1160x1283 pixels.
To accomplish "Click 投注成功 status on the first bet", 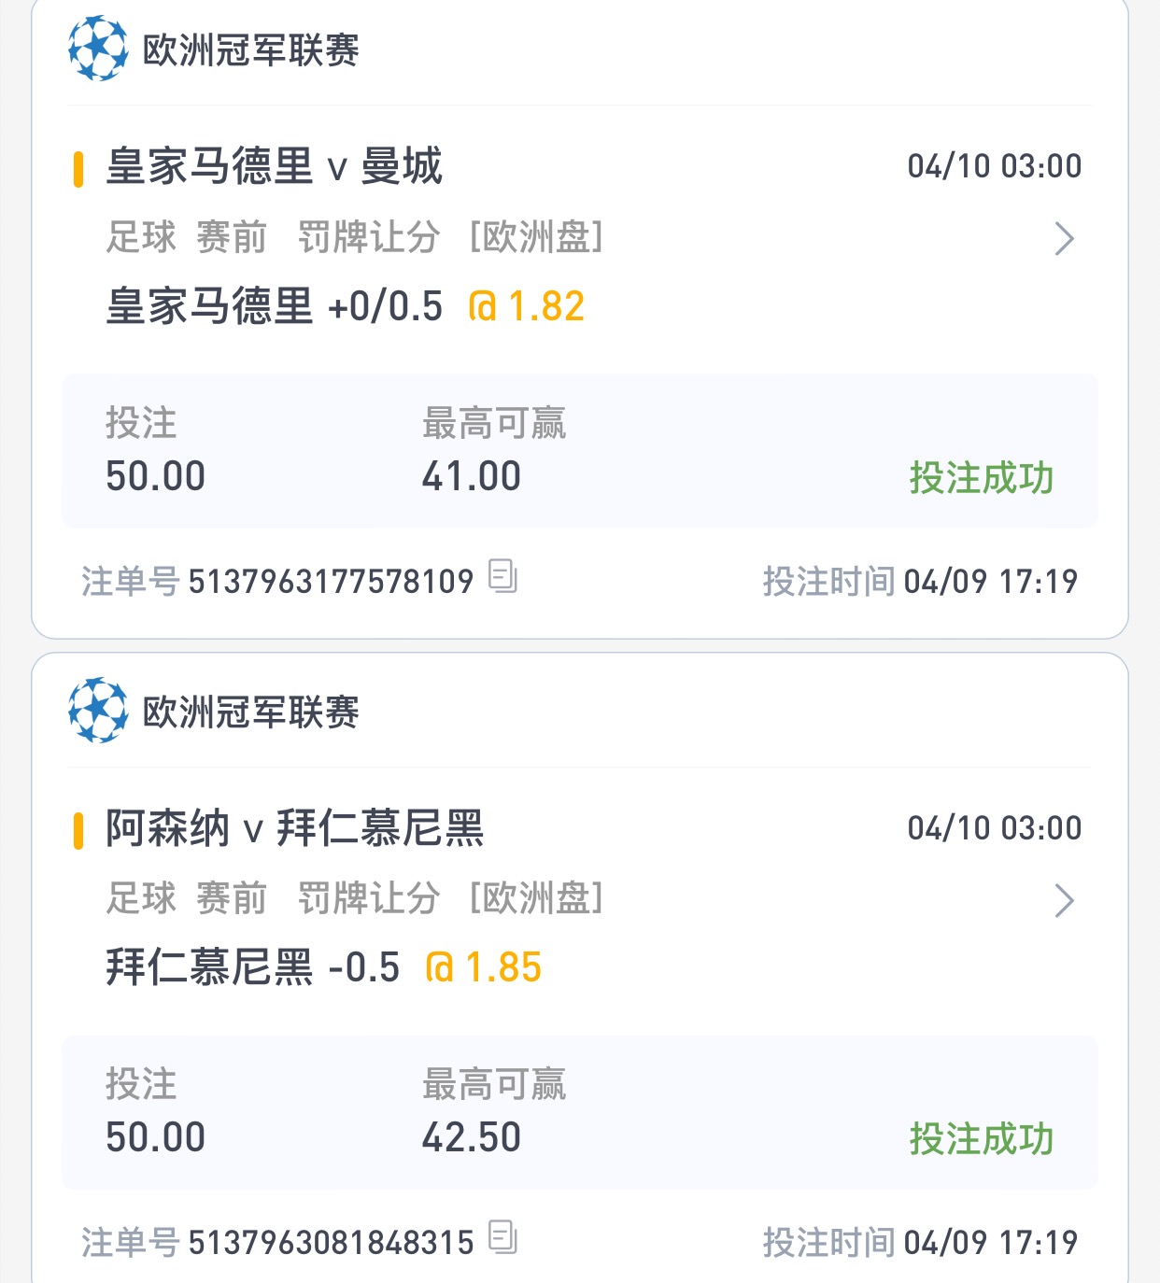I will pos(982,478).
